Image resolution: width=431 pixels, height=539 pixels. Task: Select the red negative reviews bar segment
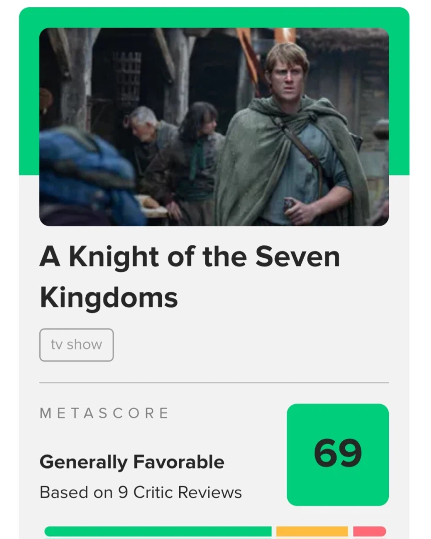click(369, 531)
